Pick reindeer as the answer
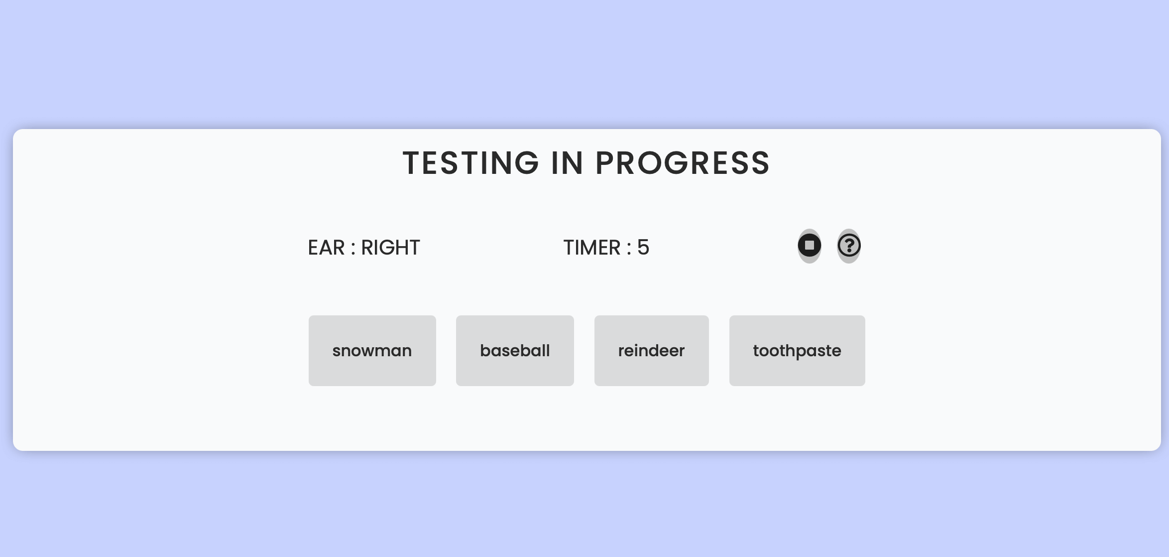Image resolution: width=1169 pixels, height=557 pixels. point(651,350)
